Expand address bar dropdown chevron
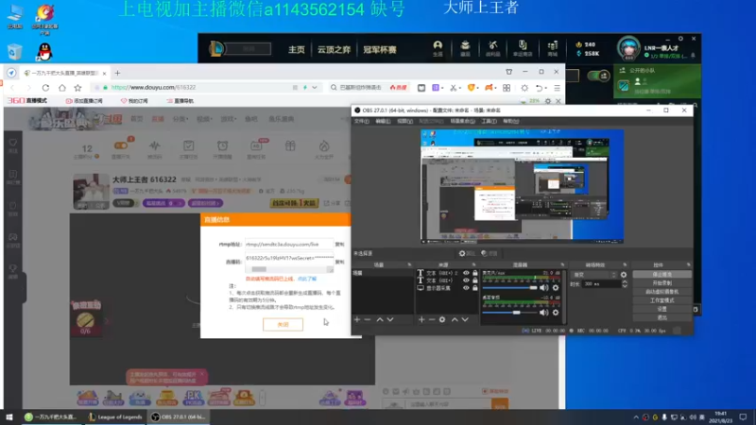Image resolution: width=756 pixels, height=425 pixels. [x=315, y=88]
